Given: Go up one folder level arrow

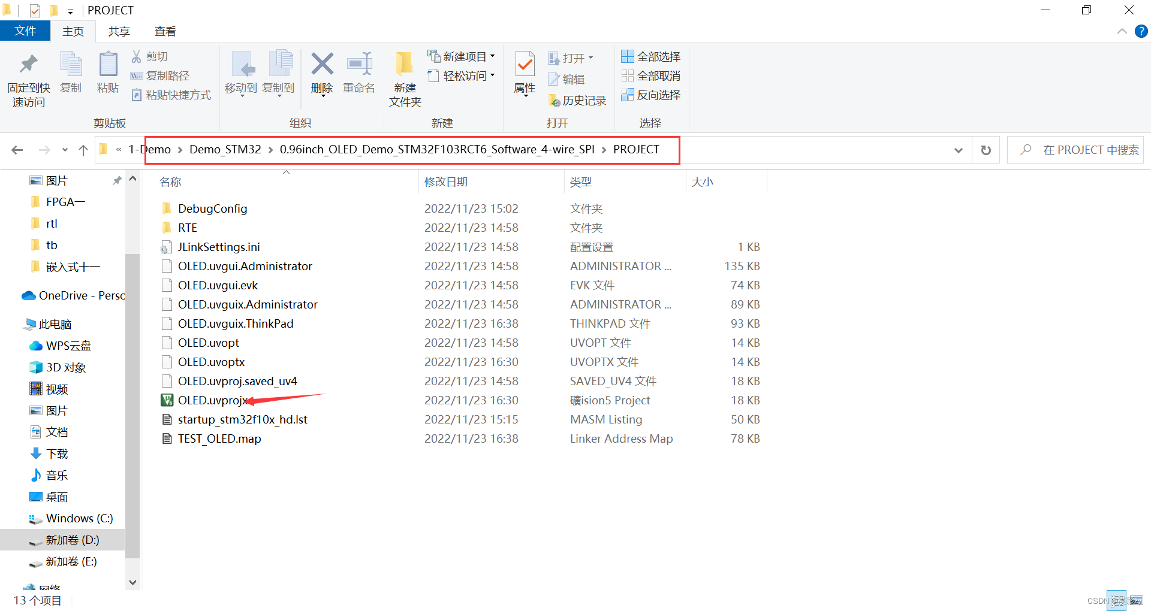Looking at the screenshot, I should pyautogui.click(x=83, y=150).
